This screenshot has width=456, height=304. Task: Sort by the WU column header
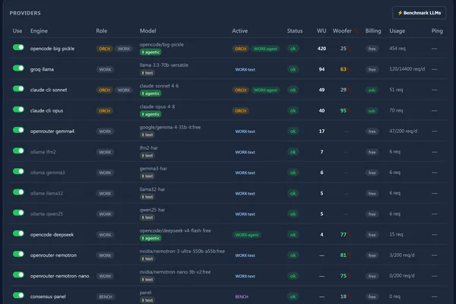click(x=321, y=31)
